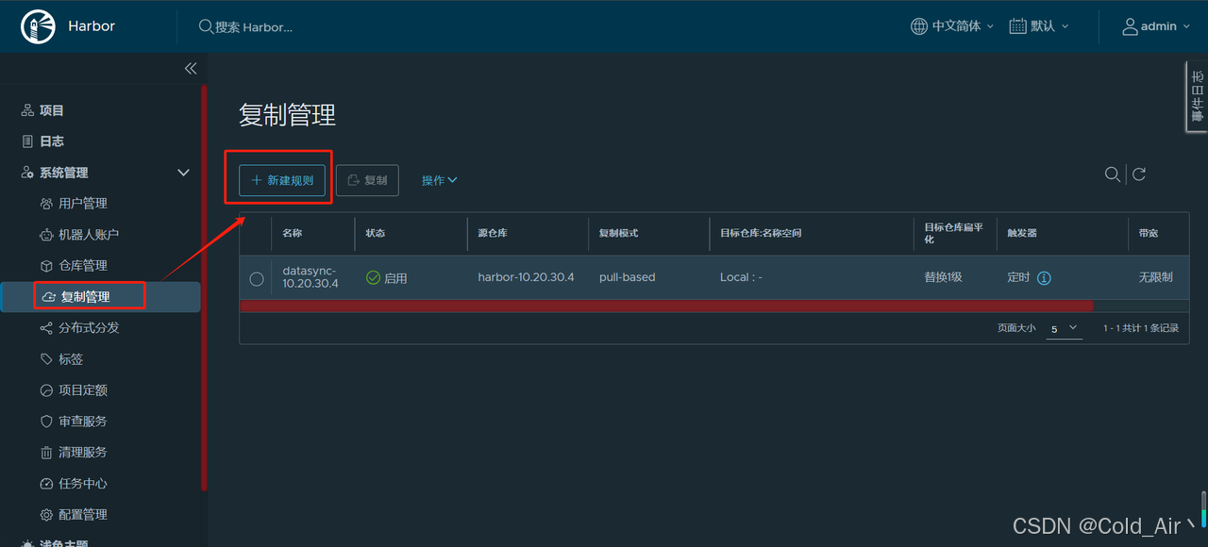Open 配置管理 in the sidebar
This screenshot has width=1208, height=547.
(x=85, y=514)
